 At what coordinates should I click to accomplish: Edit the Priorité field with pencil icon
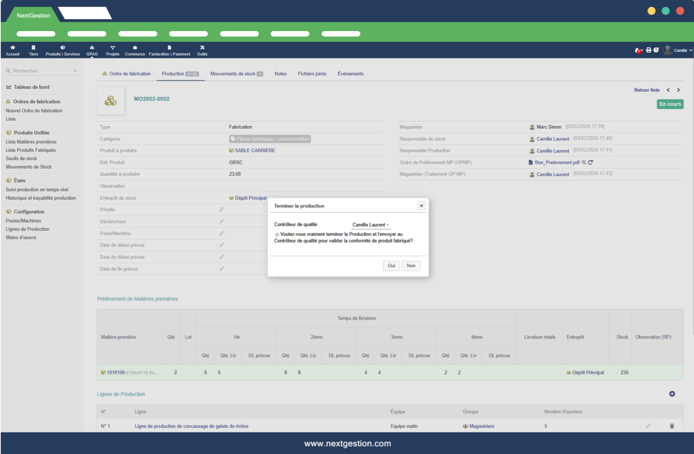(221, 209)
